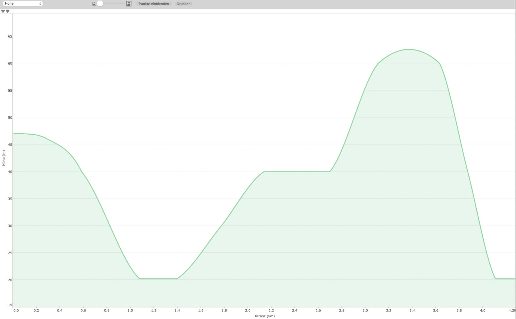Click the 65 label on height axis
This screenshot has height=319, width=516.
(10, 36)
